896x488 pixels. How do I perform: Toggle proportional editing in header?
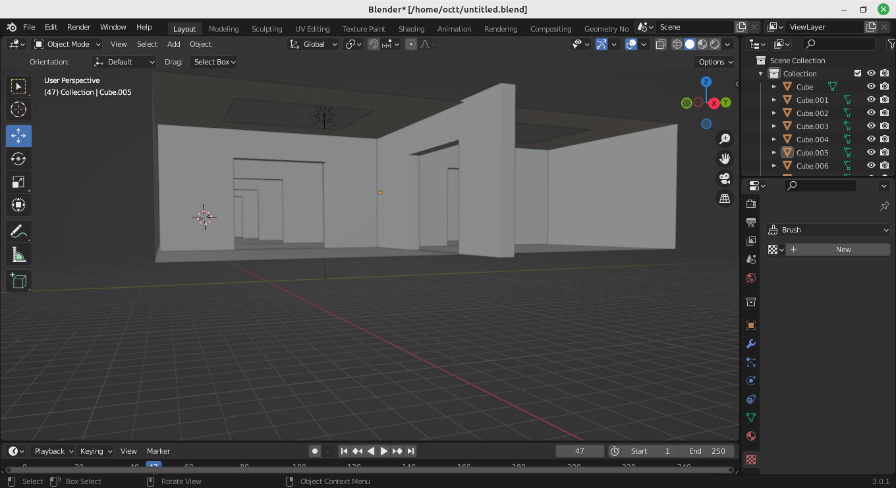[411, 44]
